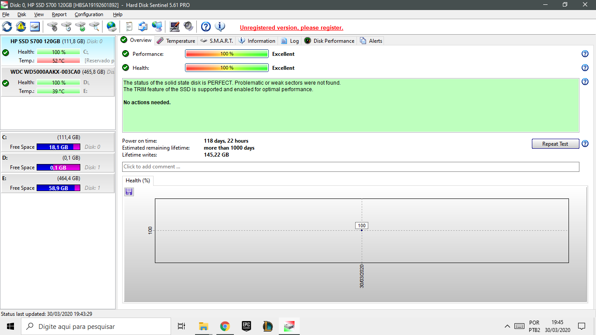Screen dimensions: 596x335
Task: Click the C: free space 18,1 GB bar
Action: [58, 147]
